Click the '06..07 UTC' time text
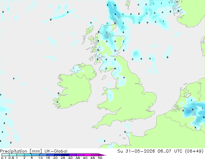205x159 pixels. [170, 151]
